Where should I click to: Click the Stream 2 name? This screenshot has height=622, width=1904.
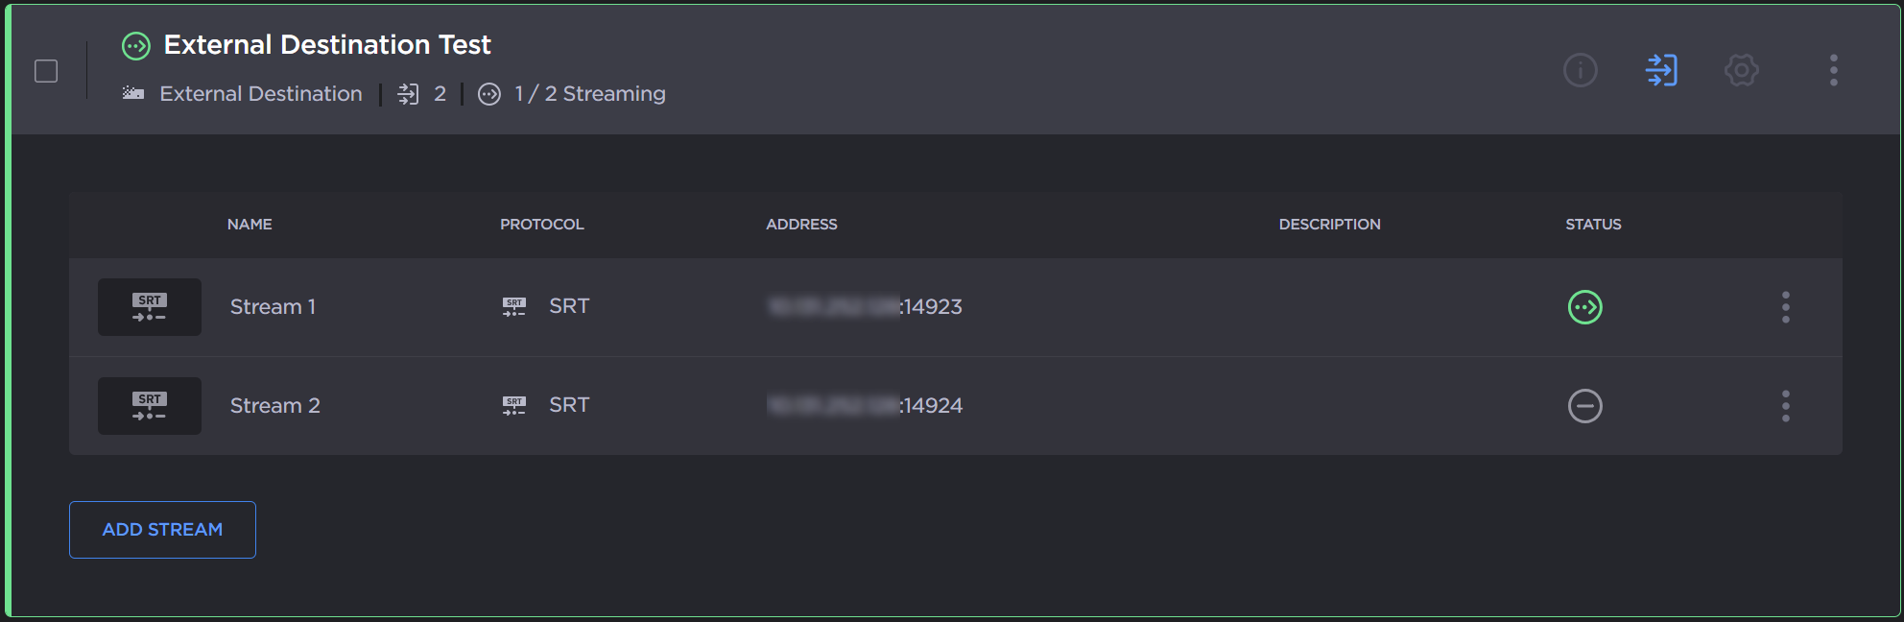[274, 406]
